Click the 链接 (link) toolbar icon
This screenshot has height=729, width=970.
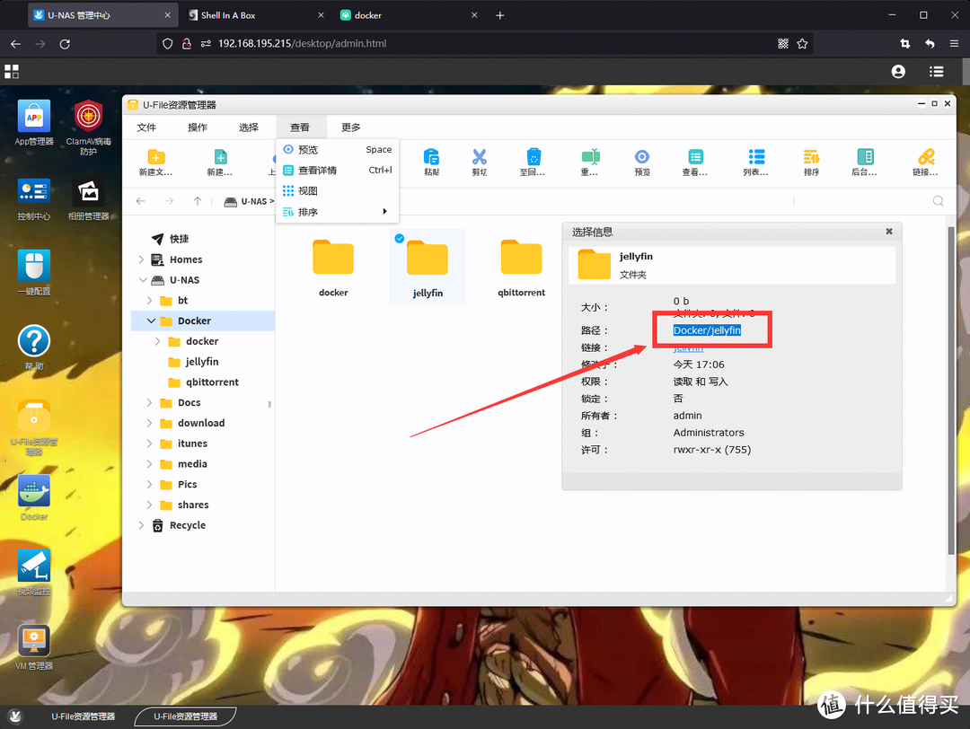tap(925, 157)
